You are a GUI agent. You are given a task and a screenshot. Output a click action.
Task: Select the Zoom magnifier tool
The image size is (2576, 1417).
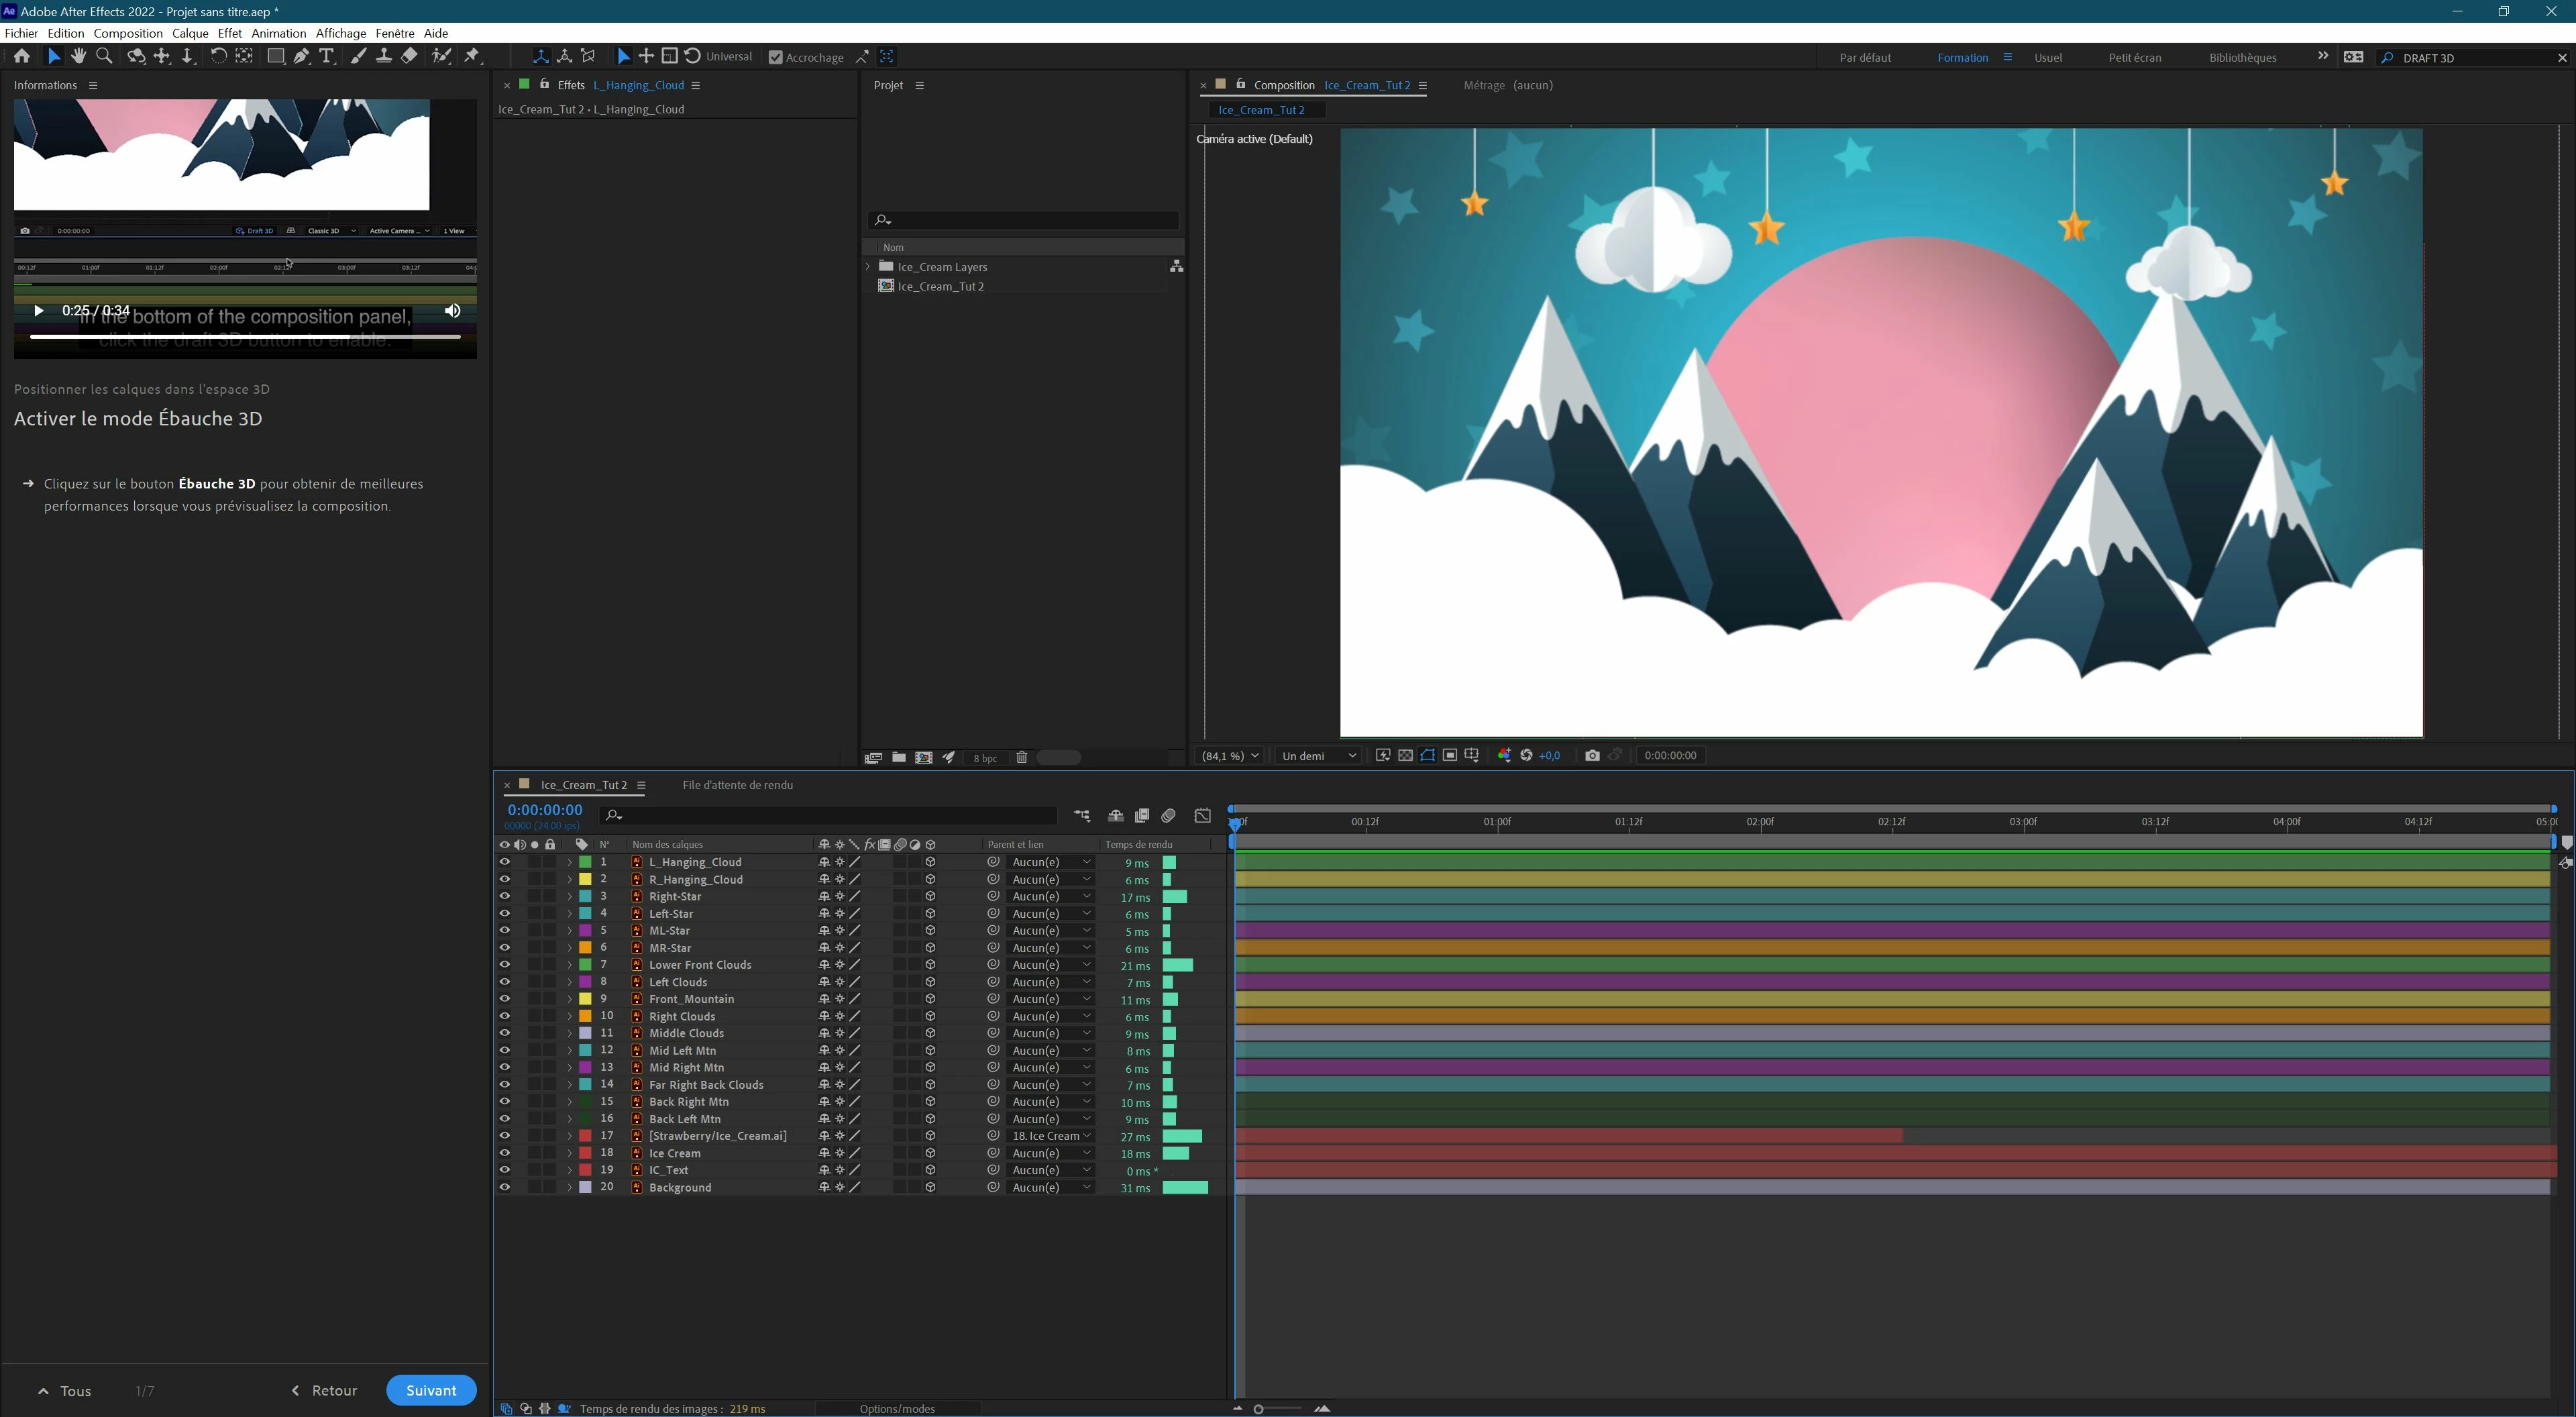104,57
